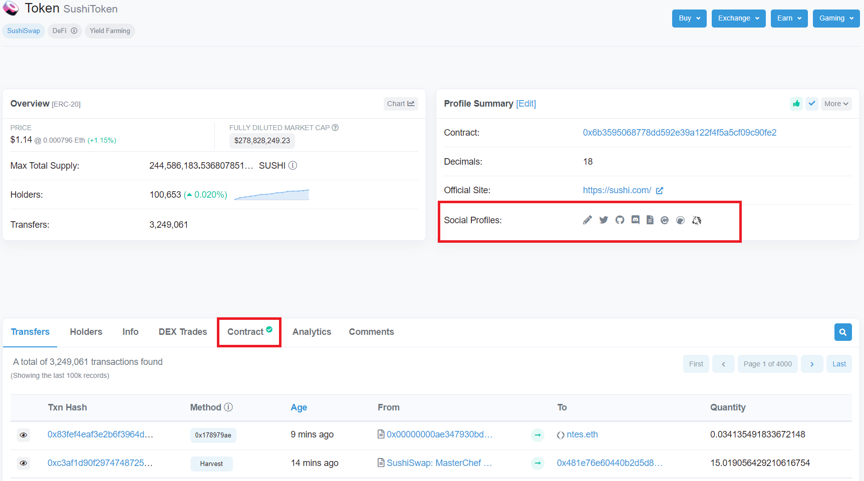Expand the Gaming dropdown
Viewport: 864px width, 481px height.
(x=836, y=18)
